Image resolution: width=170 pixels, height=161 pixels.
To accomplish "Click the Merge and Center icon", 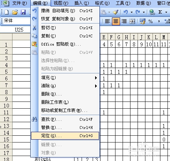I will coord(132,21).
